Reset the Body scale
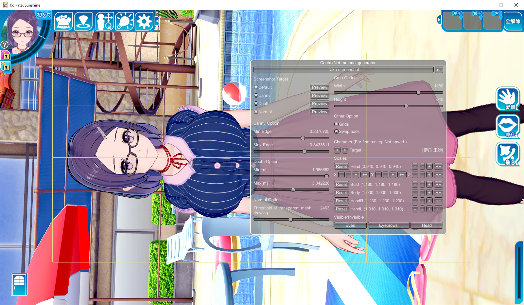This screenshot has height=305, width=524. click(x=341, y=193)
